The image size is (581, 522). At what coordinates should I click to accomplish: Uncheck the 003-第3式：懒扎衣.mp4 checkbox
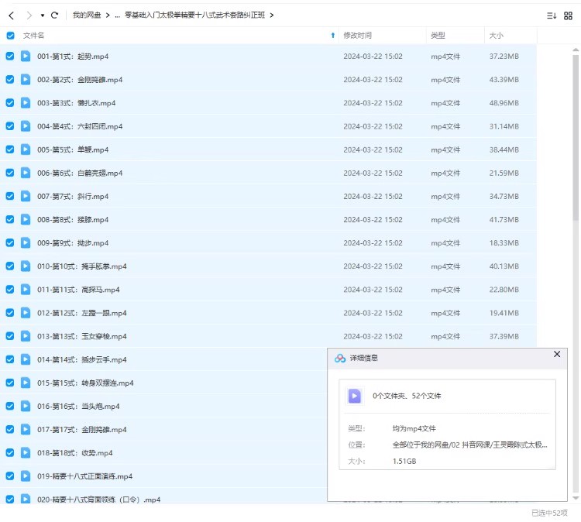[x=10, y=103]
